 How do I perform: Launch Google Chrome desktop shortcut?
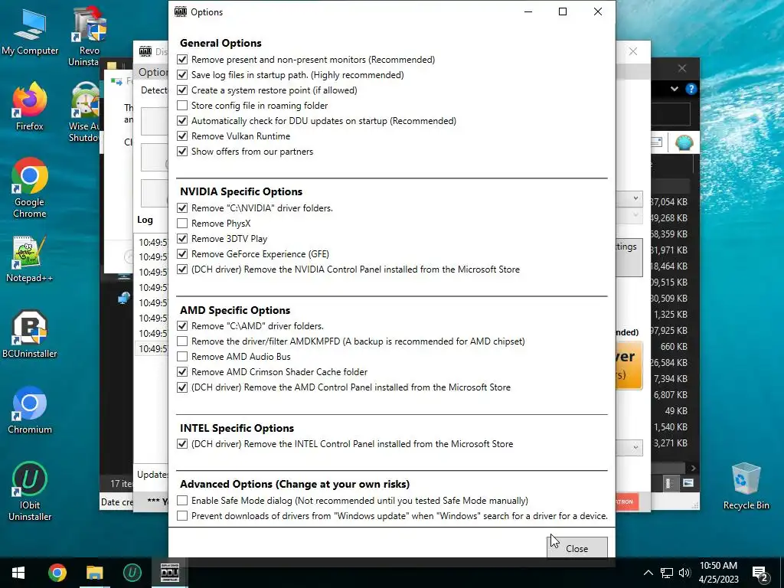[x=30, y=188]
